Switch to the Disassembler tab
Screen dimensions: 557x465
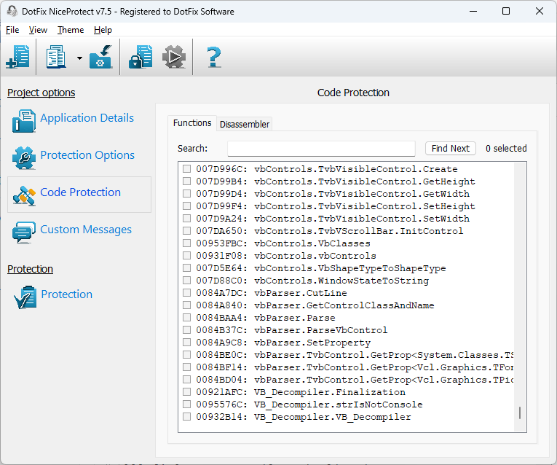(x=245, y=125)
